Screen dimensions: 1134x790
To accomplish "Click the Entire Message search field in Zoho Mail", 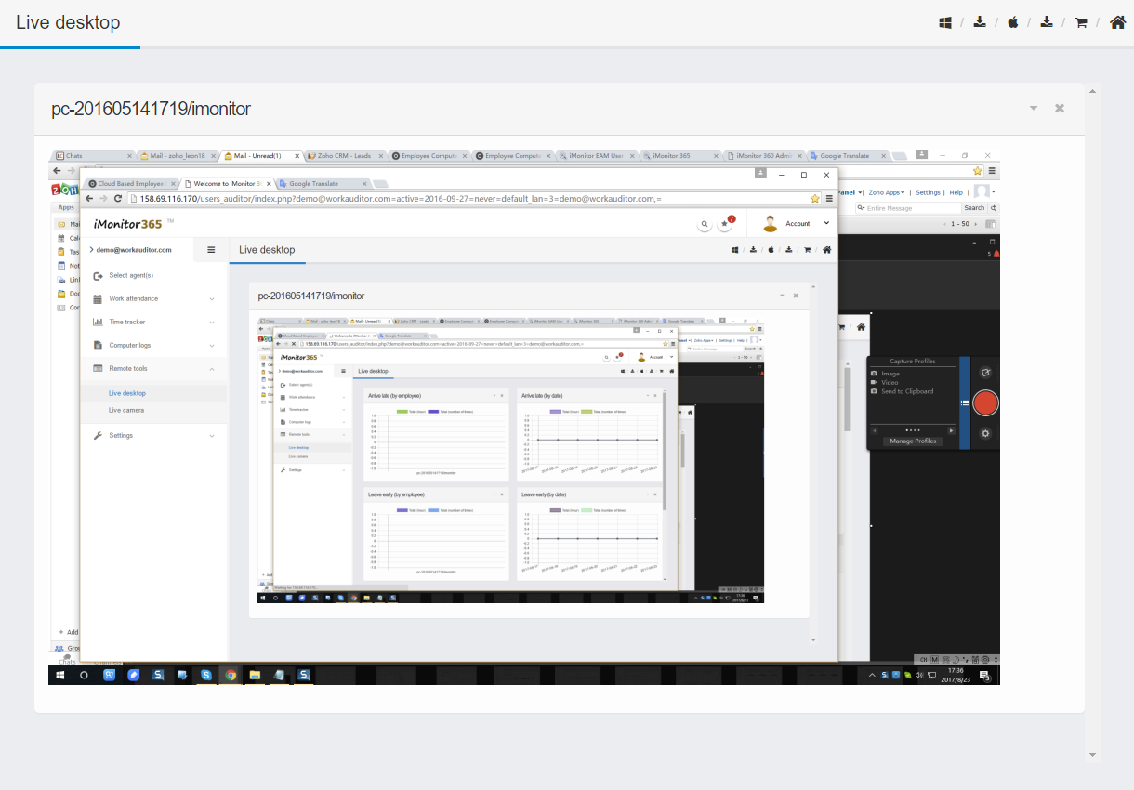I will (911, 208).
